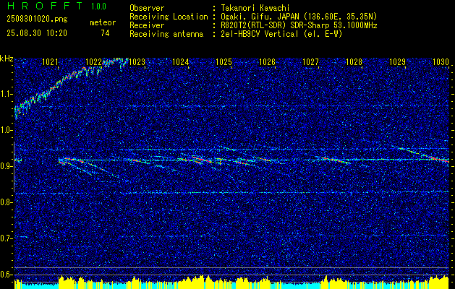Screen dimensions: 455x289
Task: Click the Receiving antenna label
Action: 166,34
